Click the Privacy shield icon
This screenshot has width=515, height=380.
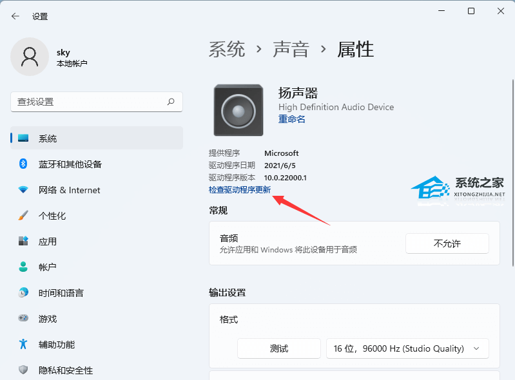pos(23,370)
